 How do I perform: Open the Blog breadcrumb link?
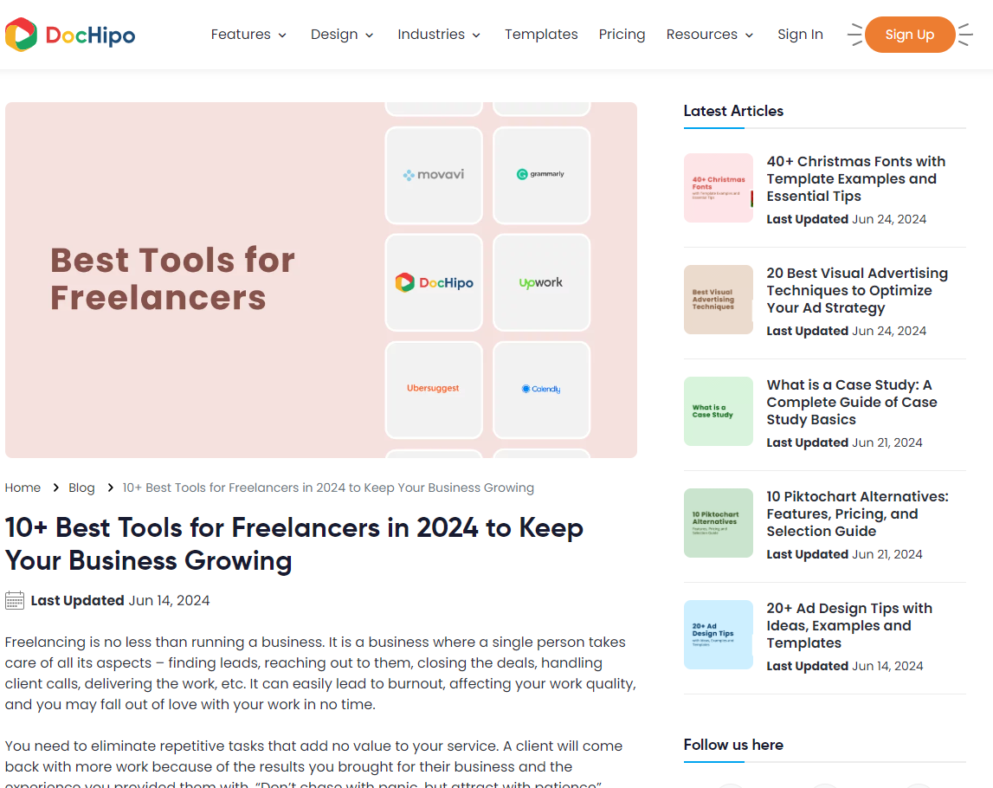tap(81, 488)
